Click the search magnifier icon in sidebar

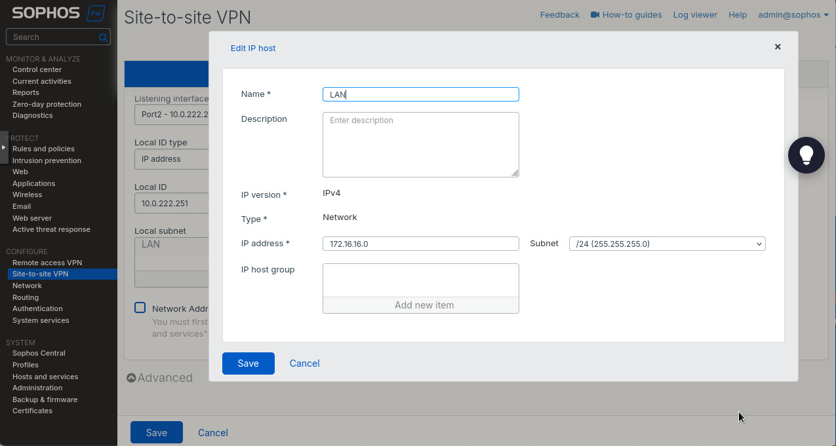coord(103,37)
